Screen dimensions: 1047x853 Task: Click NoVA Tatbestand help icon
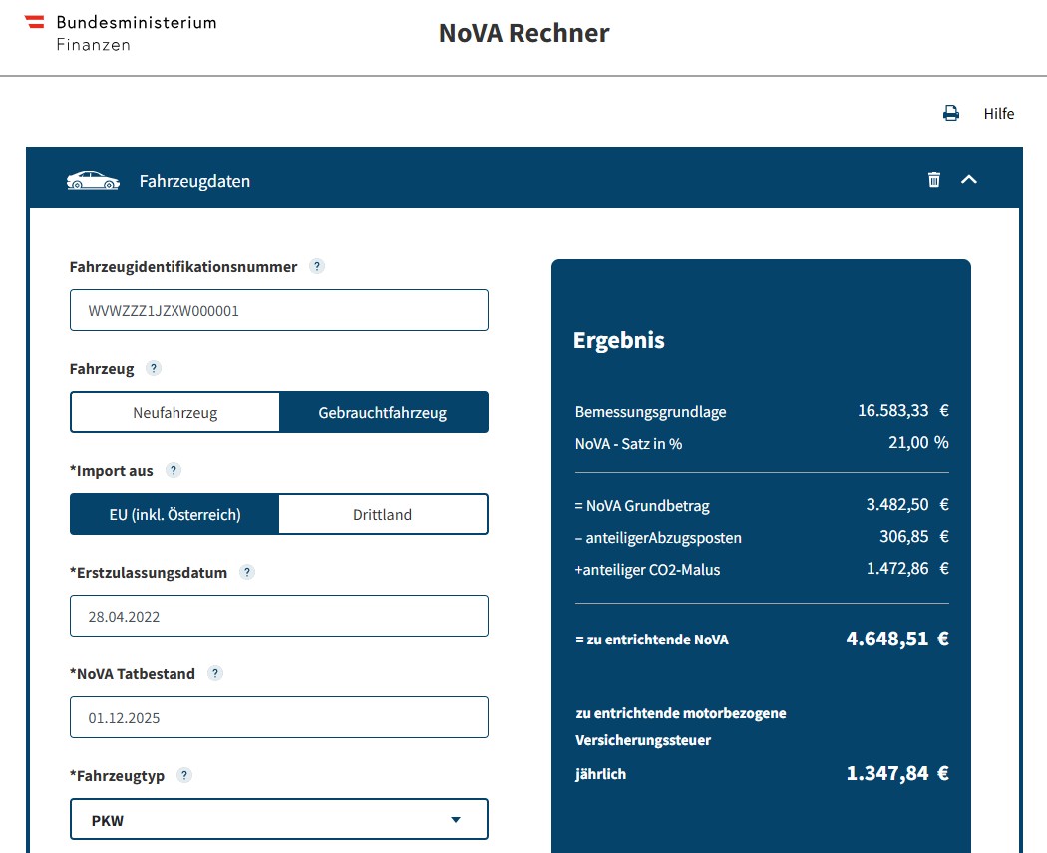[215, 673]
